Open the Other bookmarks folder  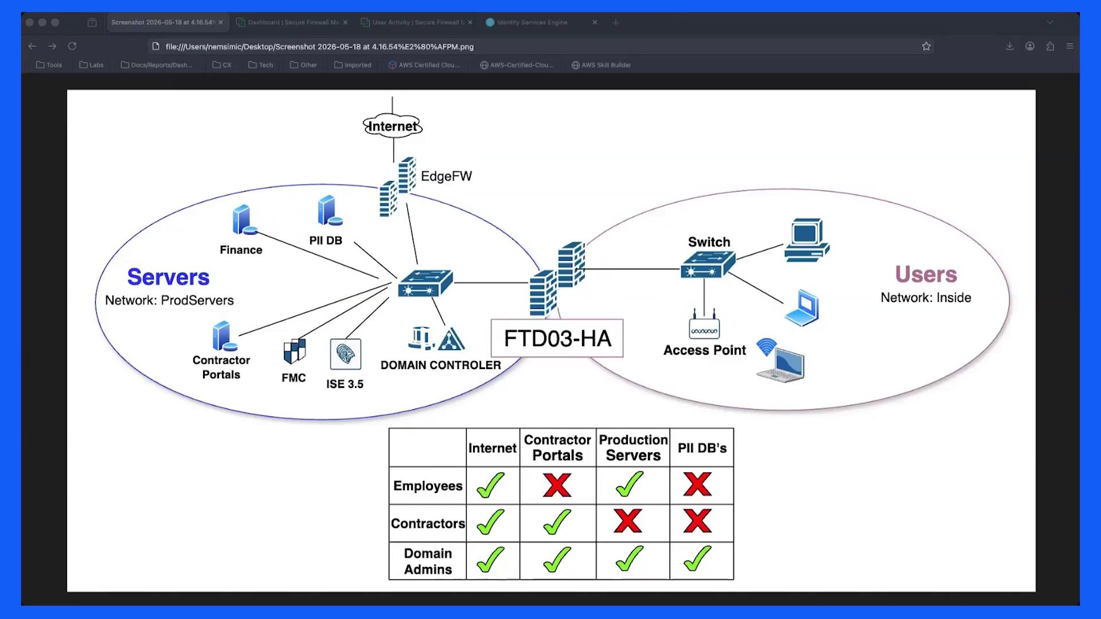(303, 65)
